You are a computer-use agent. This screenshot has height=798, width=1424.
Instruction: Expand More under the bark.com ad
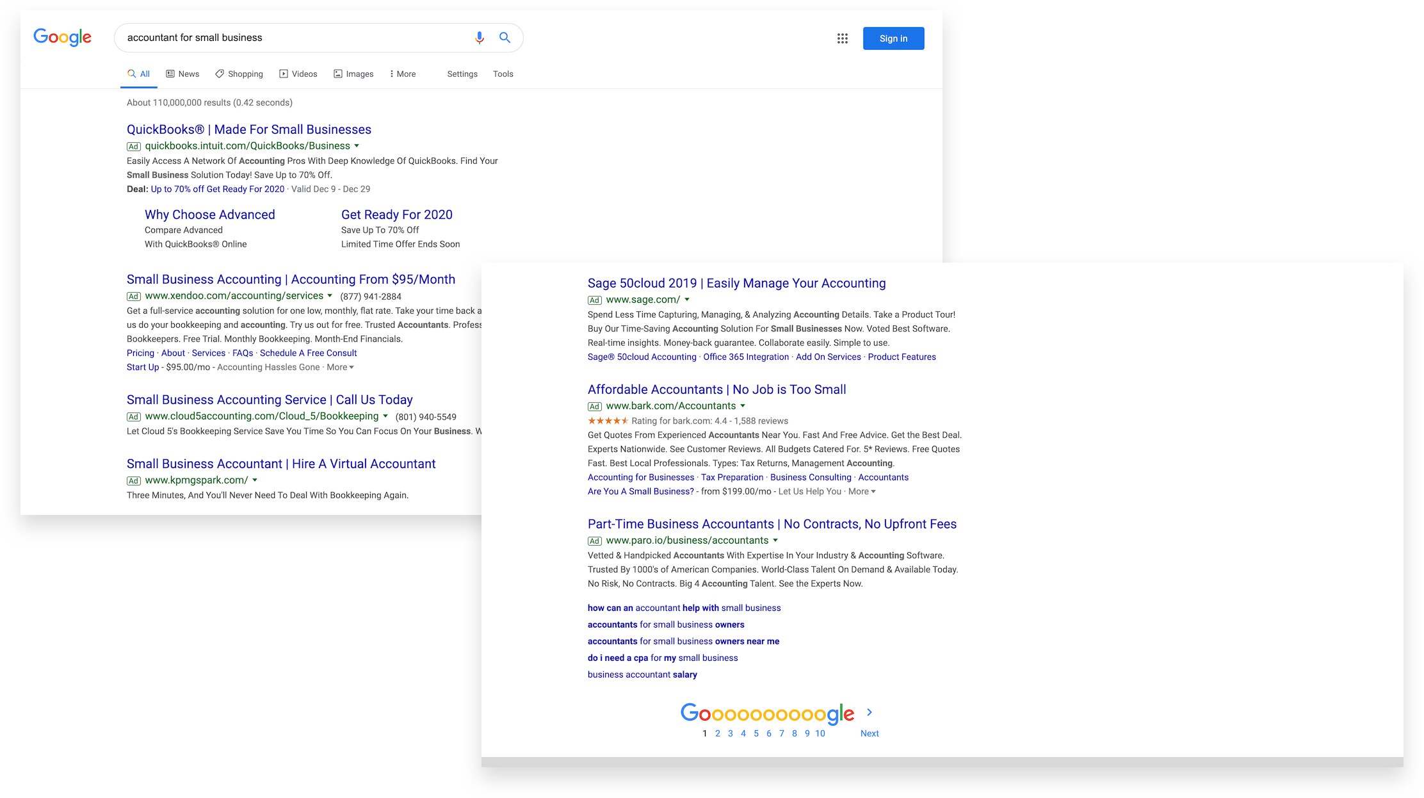click(x=862, y=491)
